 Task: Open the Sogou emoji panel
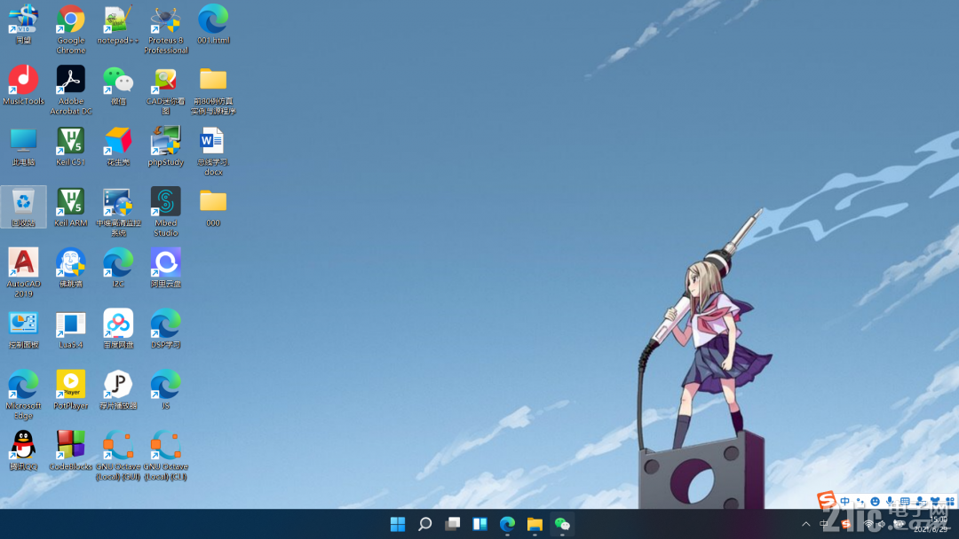(876, 501)
